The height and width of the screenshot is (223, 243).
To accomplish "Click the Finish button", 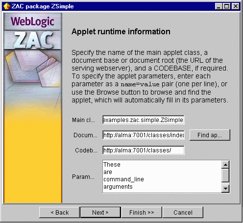I will (142, 212).
